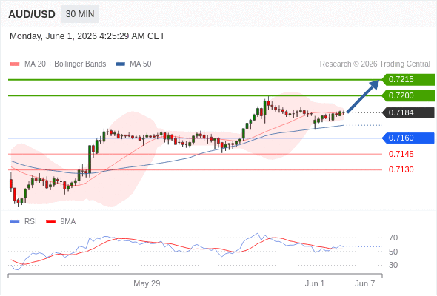This screenshot has width=437, height=296.
Task: Select the blue 0.7160 pivot price tag
Action: [x=408, y=138]
